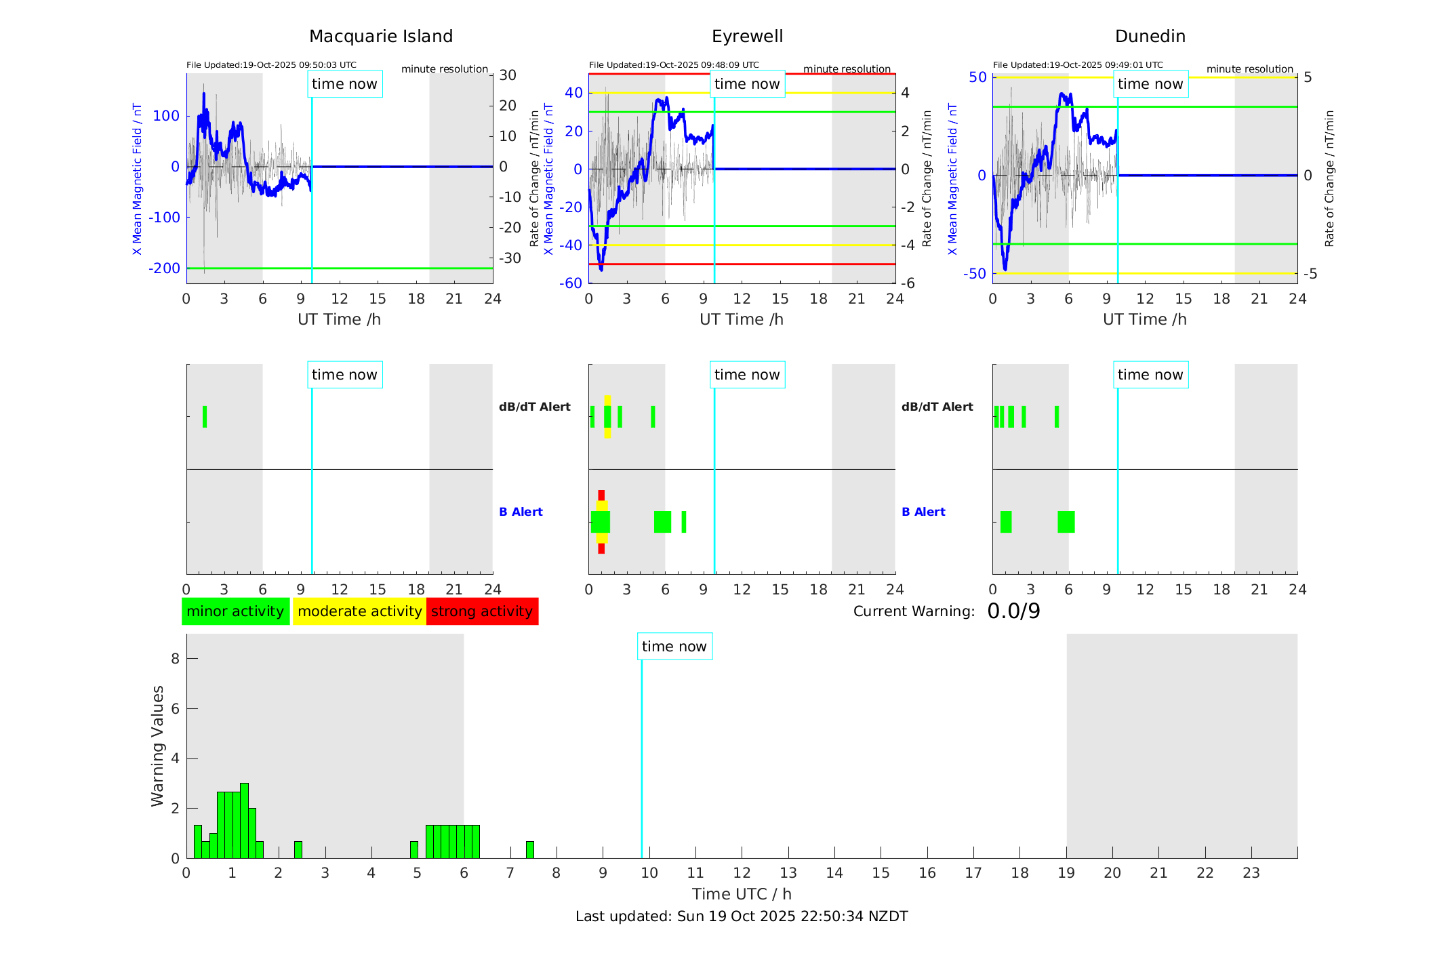Click the Current Warning 0.0/9 value

click(1013, 611)
